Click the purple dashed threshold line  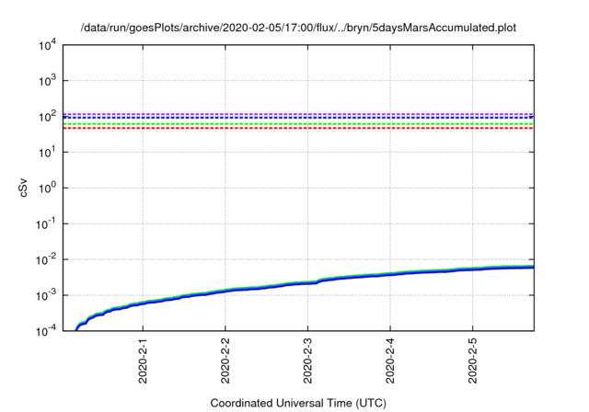298,114
